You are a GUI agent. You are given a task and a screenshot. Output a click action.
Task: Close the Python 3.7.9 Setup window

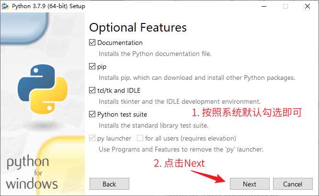tap(308, 6)
